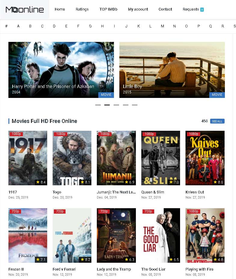Filter titles by letter Q
Image resolution: width=236 pixels, height=279 pixels.
[x=211, y=26]
